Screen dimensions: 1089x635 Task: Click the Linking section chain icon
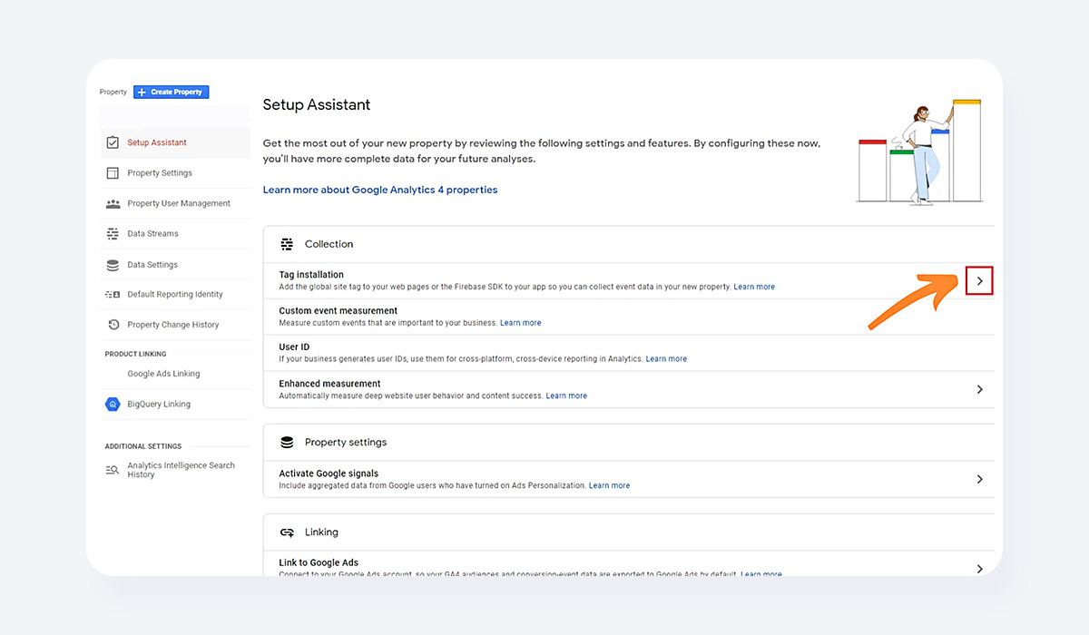coord(287,532)
